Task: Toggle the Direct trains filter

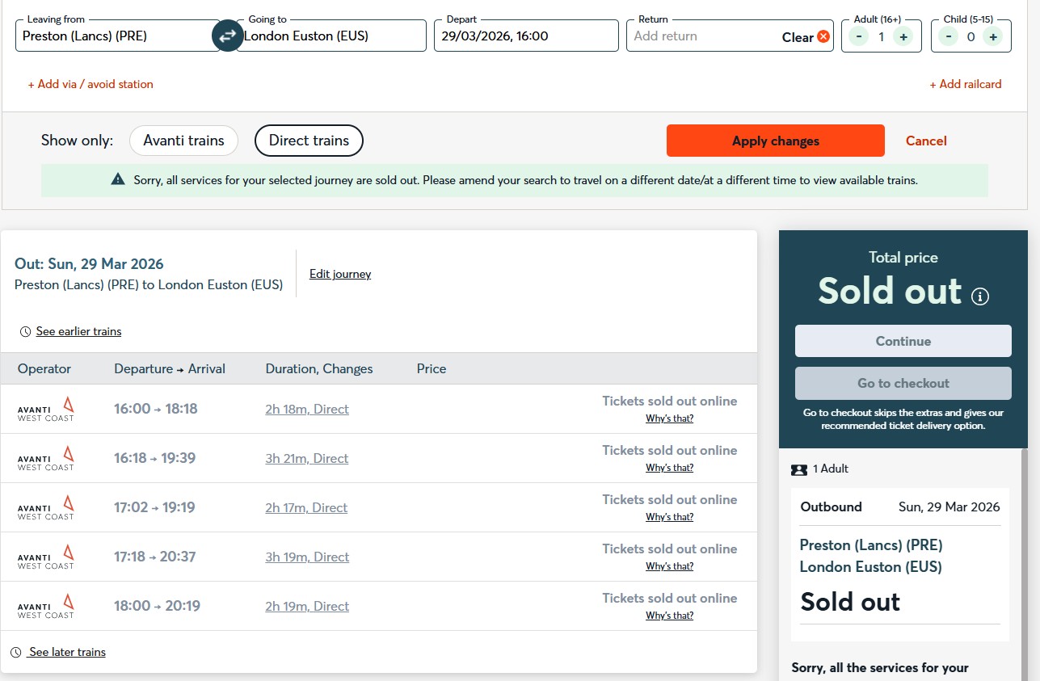Action: point(309,141)
